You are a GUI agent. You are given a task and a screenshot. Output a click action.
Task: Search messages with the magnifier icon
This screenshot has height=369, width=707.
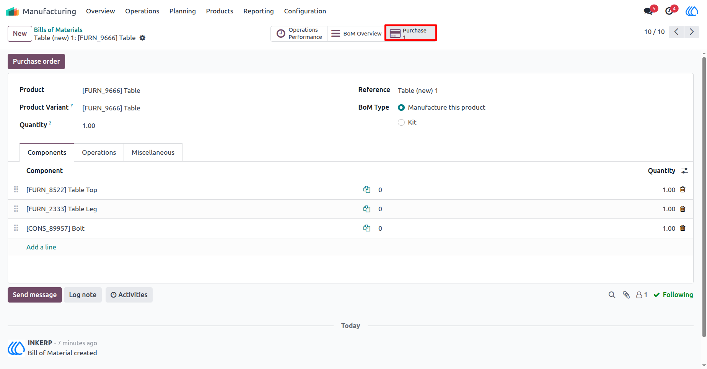coord(612,295)
